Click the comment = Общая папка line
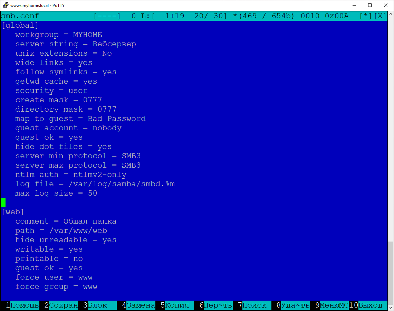Screen dimensions: 394x311 pyautogui.click(x=66, y=221)
